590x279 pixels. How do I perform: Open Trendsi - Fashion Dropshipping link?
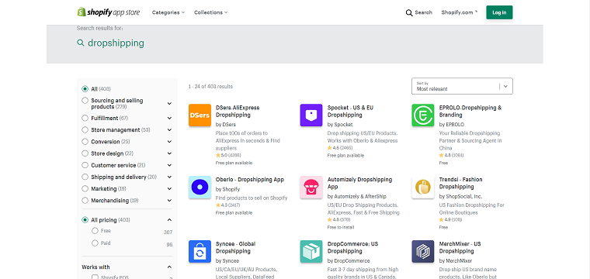[x=460, y=183]
